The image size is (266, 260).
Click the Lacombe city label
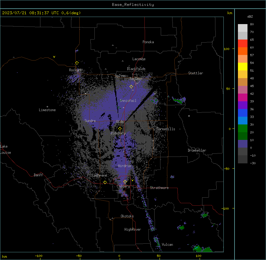[139, 59]
